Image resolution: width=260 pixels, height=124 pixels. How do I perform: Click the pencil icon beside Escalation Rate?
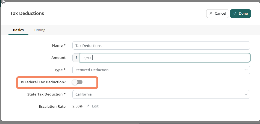coord(88,106)
